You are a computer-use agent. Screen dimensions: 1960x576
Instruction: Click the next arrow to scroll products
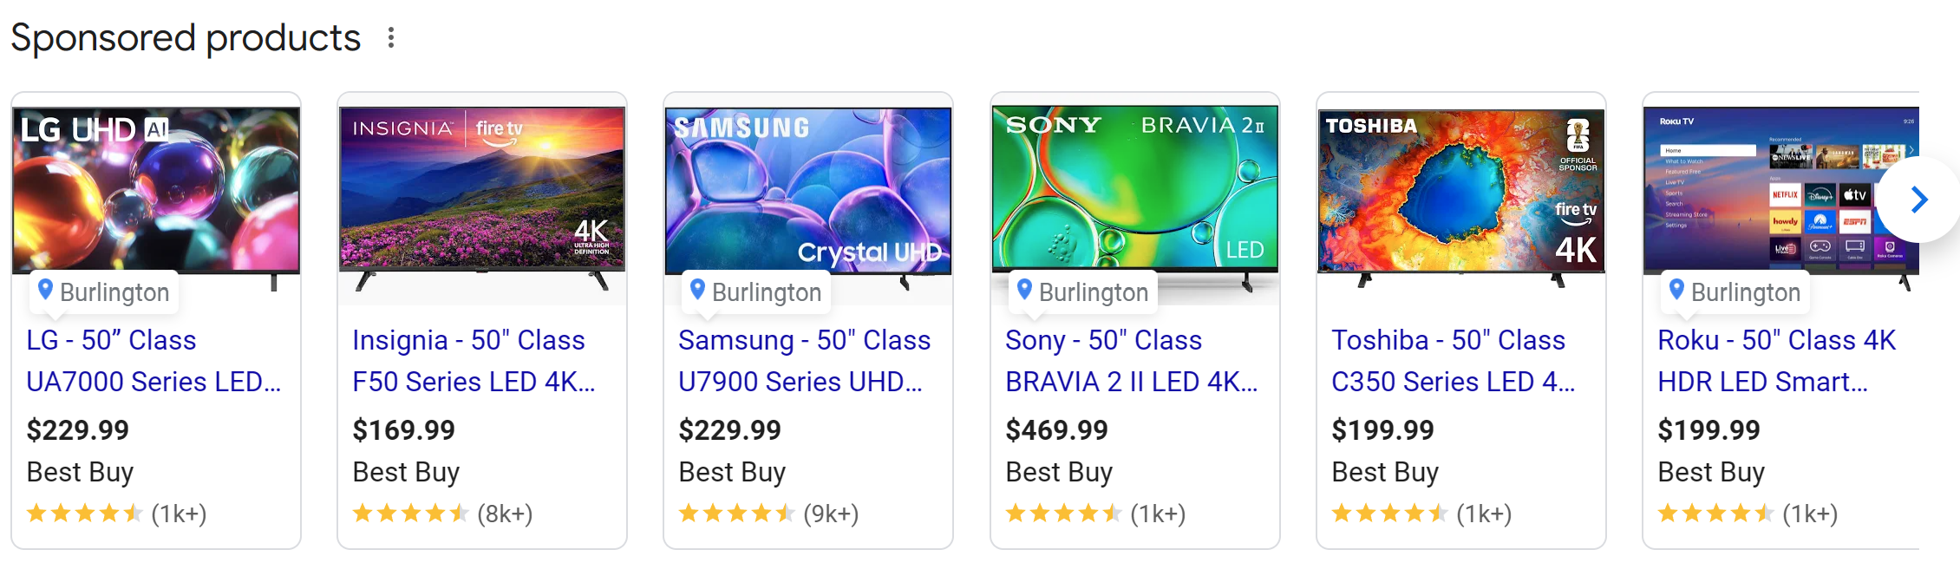coord(1918,200)
